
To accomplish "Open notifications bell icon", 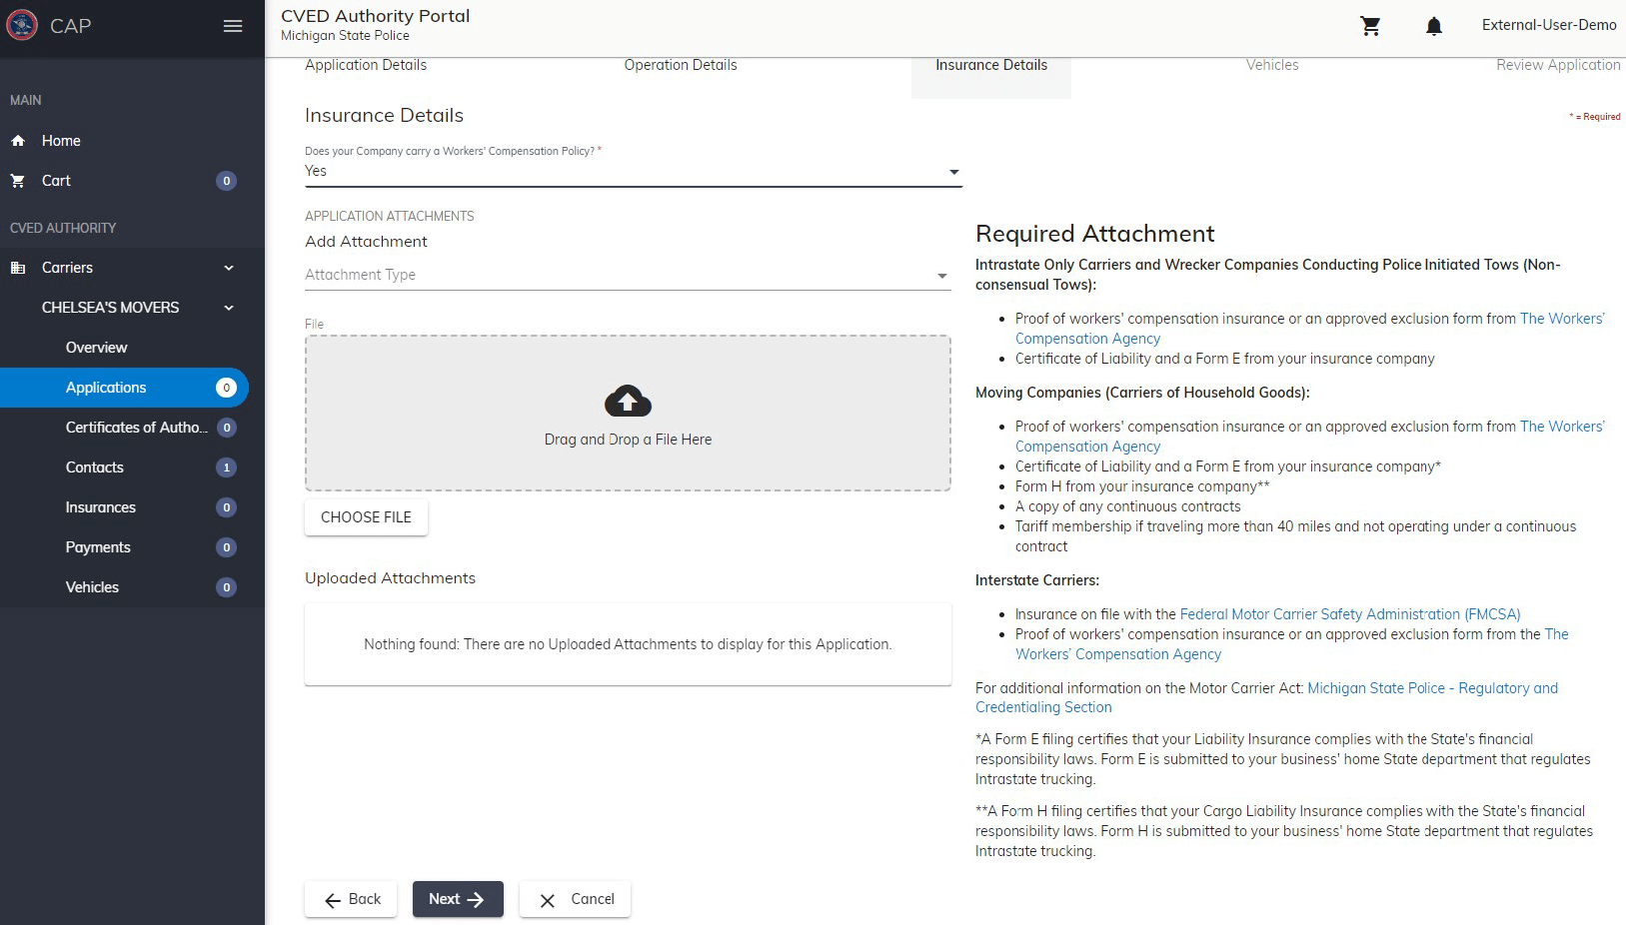I will pos(1433,26).
